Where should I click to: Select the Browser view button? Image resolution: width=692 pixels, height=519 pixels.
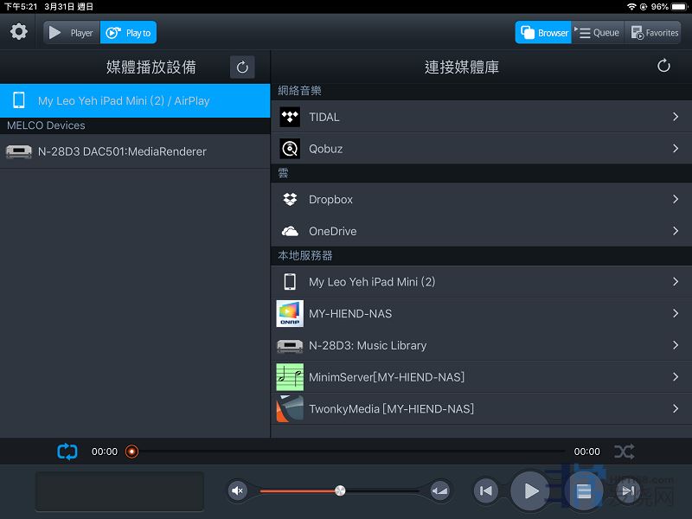(543, 33)
